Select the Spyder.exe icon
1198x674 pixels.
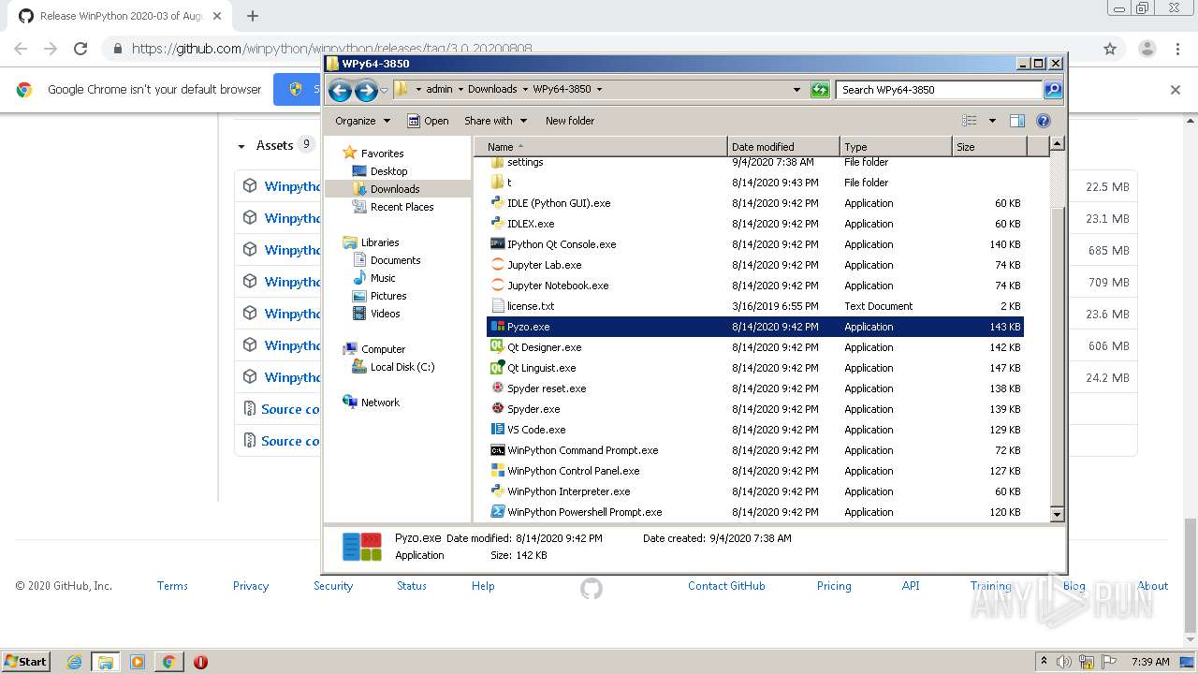point(498,409)
